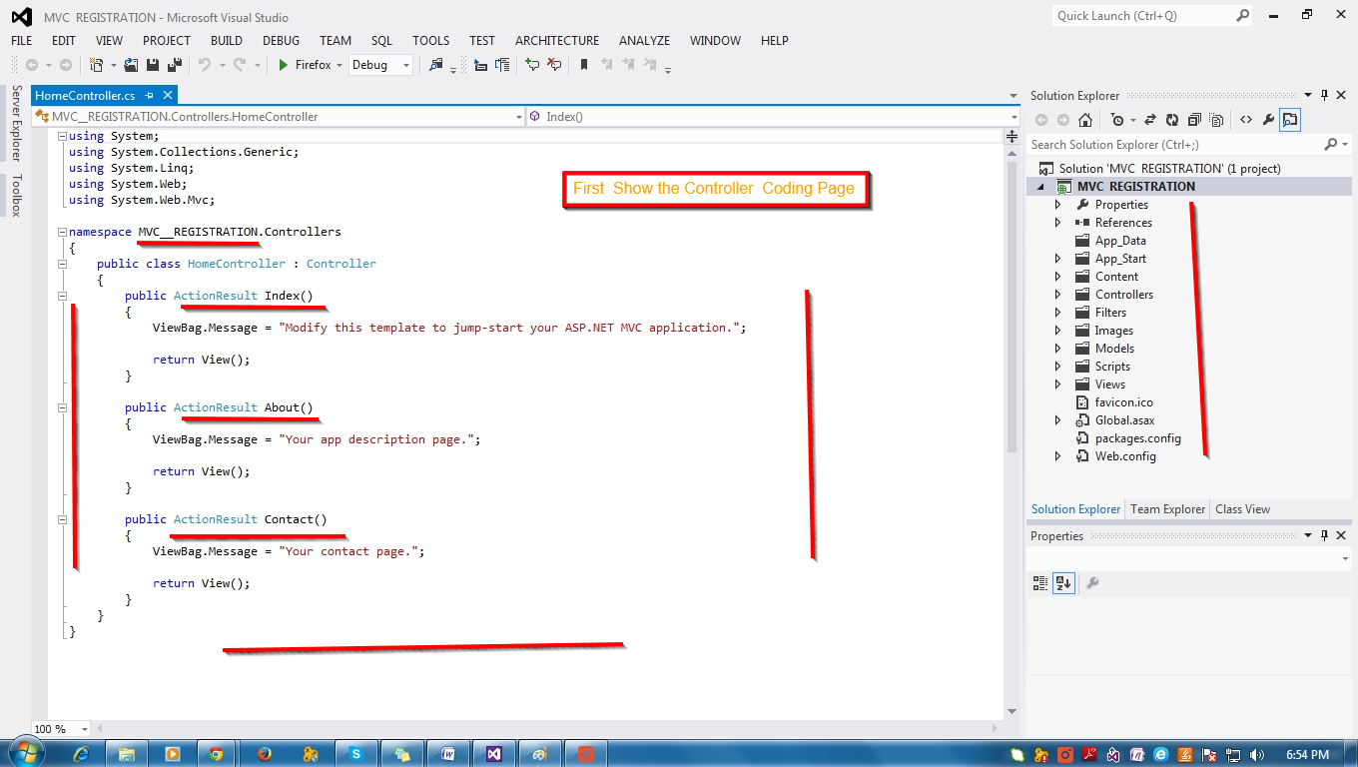This screenshot has width=1358, height=767.
Task: Start debugging with the green Firefox run arrow
Action: tap(283, 65)
